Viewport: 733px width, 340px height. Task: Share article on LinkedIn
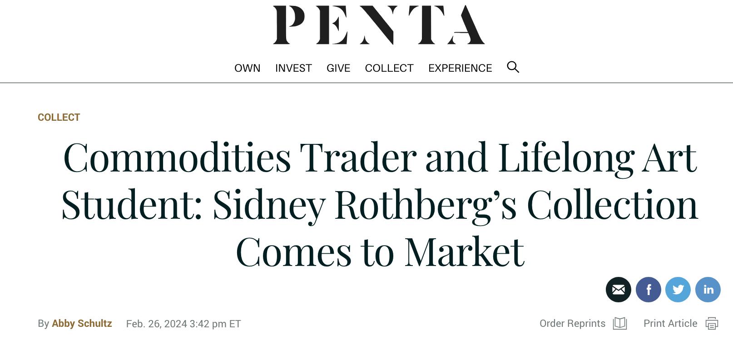pos(708,290)
